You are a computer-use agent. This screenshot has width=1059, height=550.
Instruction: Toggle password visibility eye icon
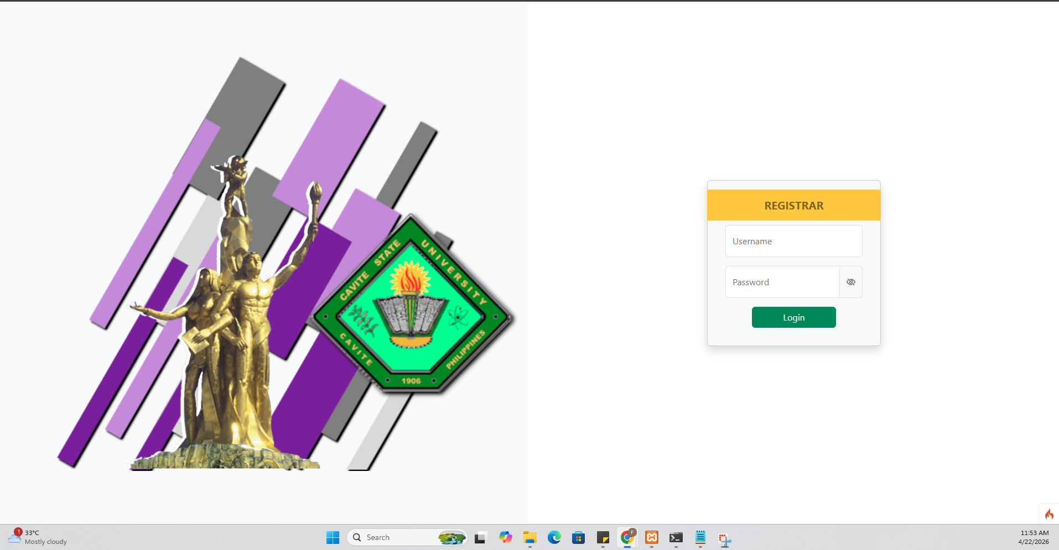pos(851,282)
